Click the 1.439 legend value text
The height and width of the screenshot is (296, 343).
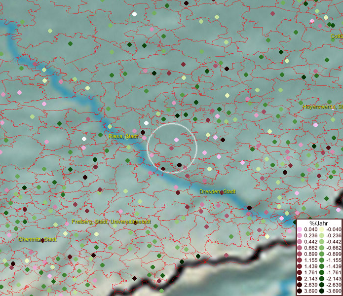coord(310,266)
